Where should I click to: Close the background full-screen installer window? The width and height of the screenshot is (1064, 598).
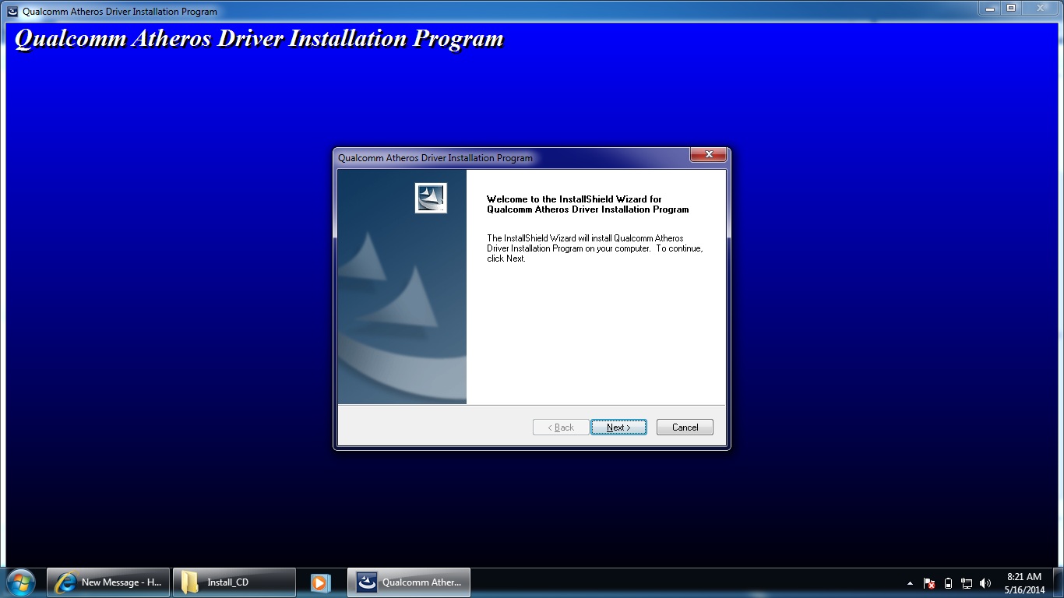pyautogui.click(x=1041, y=8)
